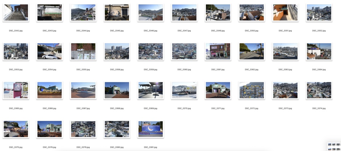Image resolution: width=341 pixels, height=151 pixels.
Task: Click the filename label DSC_3349.jpg
Action: [218, 31]
